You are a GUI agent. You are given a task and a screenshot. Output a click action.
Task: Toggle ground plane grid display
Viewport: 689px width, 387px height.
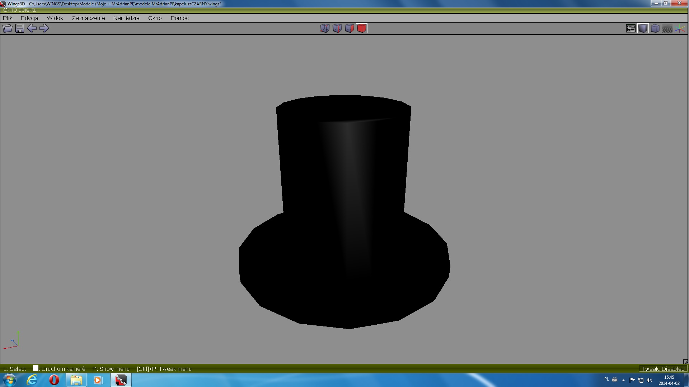pos(667,28)
